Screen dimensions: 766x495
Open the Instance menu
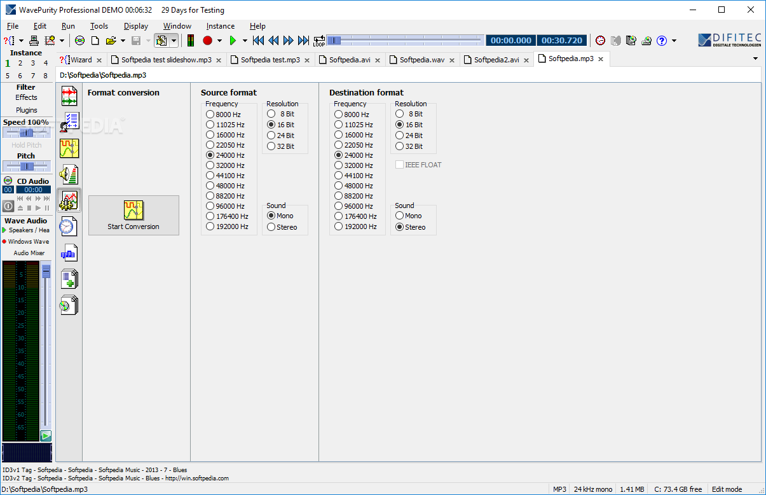(x=221, y=26)
